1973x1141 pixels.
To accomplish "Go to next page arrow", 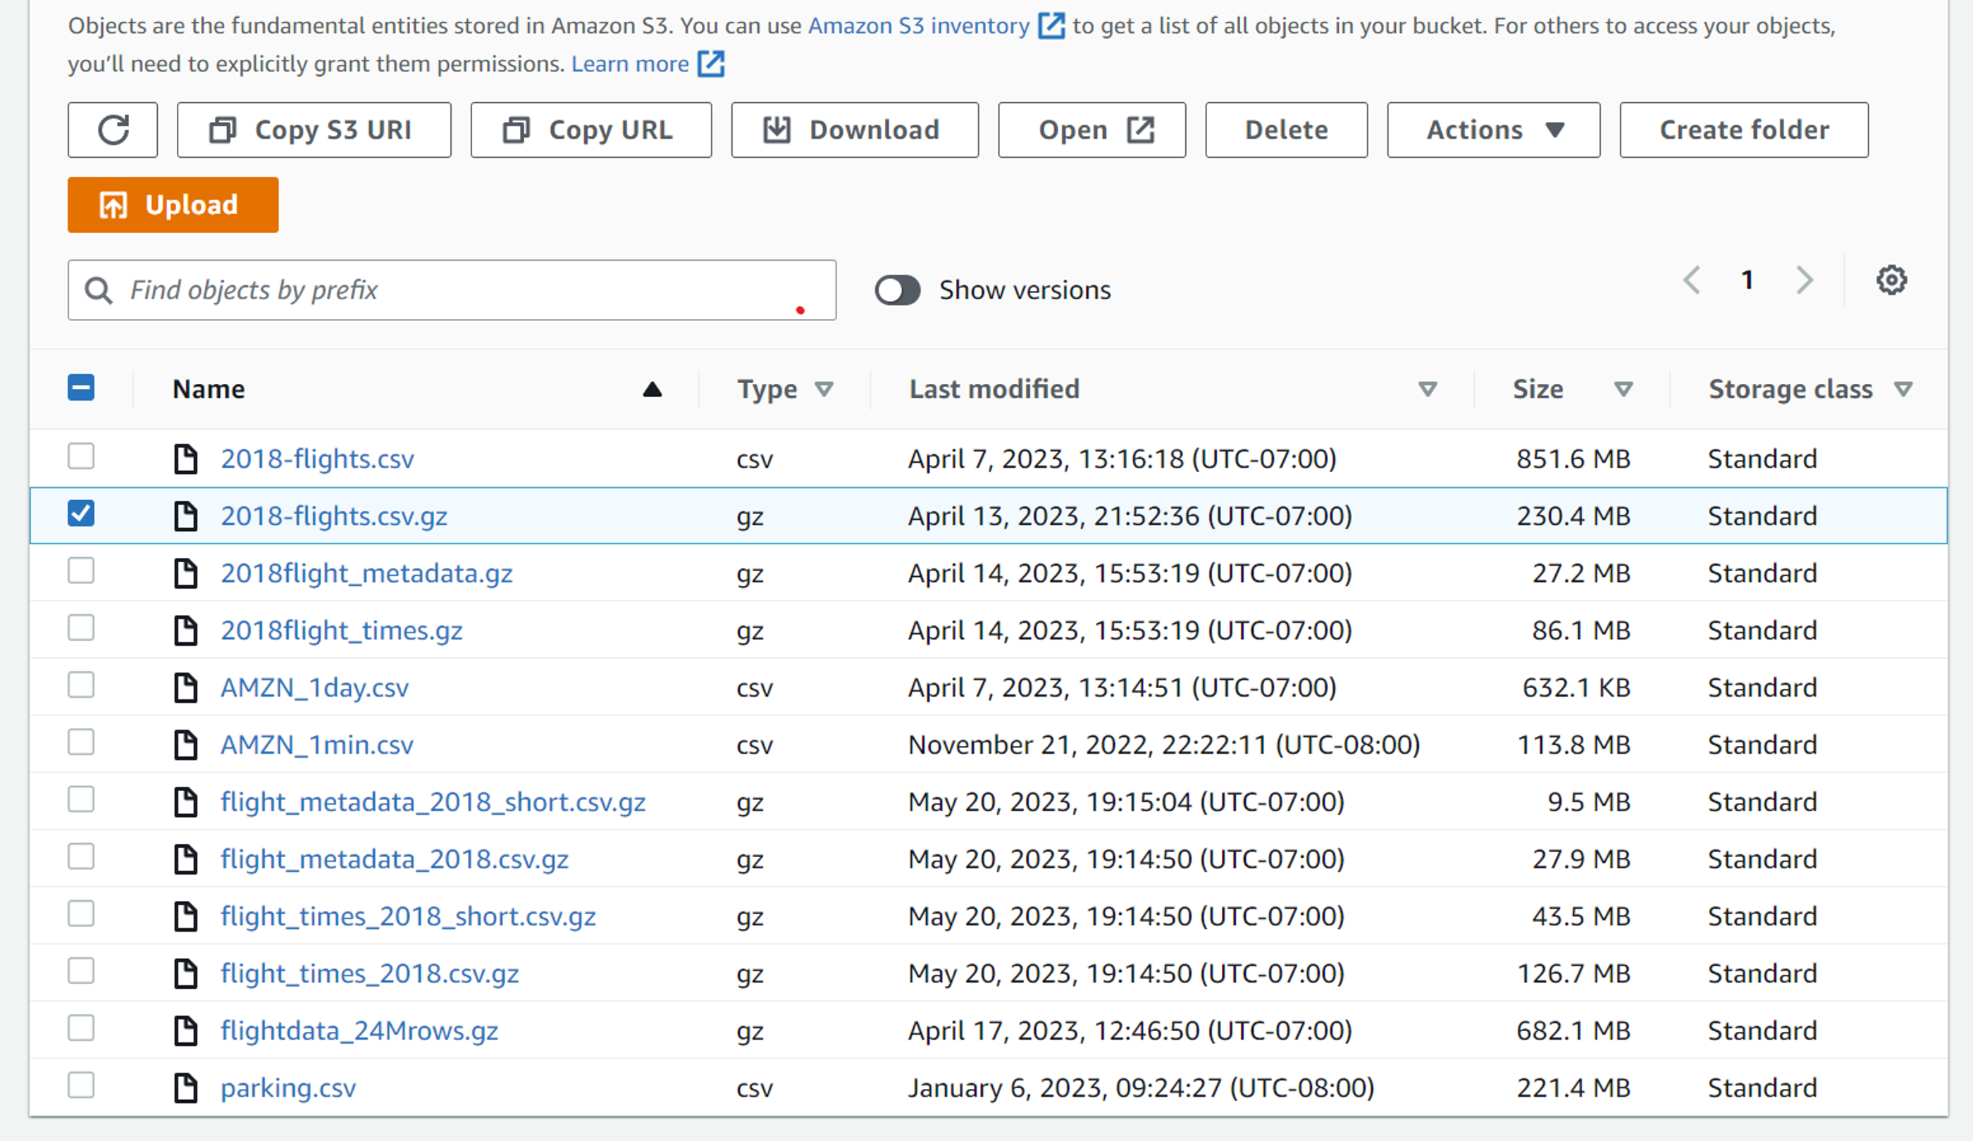I will coord(1804,280).
